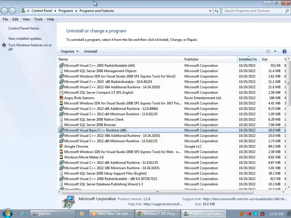Click icon of Microsoft SQL Server Compact 3.5 SP1
The width and height of the screenshot is (291, 218).
61,92
